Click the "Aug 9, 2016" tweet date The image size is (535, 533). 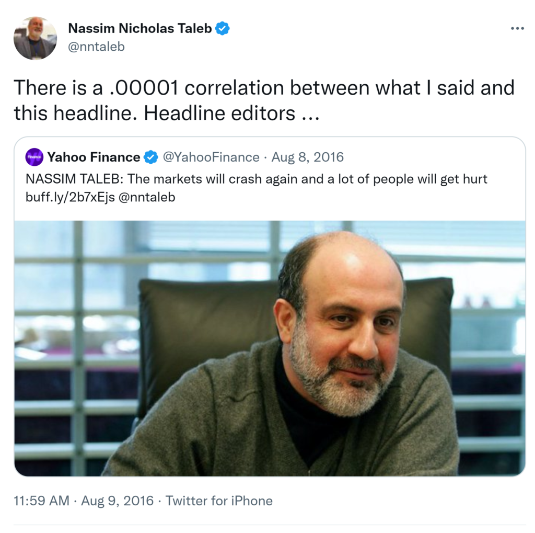pyautogui.click(x=117, y=501)
